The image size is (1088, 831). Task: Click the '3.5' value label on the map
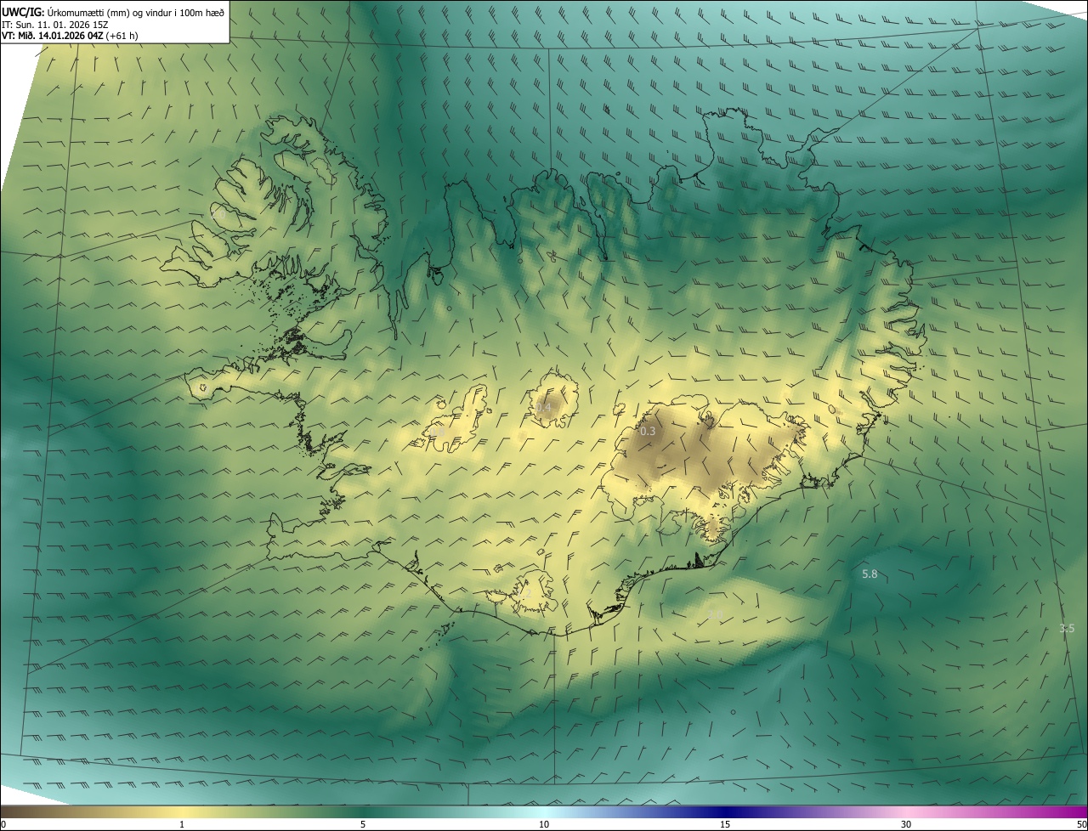tap(1067, 629)
